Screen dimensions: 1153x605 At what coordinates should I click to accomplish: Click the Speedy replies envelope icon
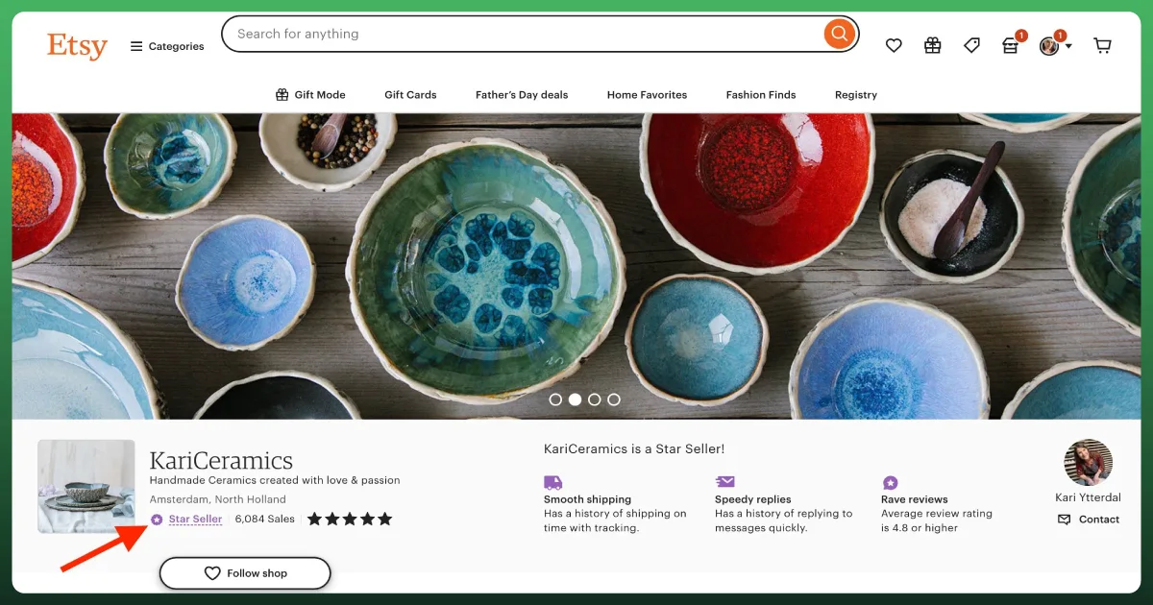724,482
